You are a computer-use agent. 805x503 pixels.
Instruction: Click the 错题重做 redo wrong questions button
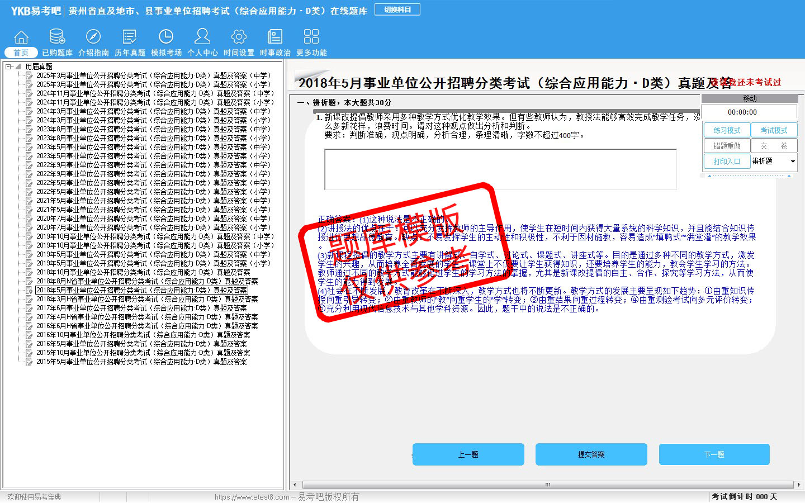click(726, 146)
